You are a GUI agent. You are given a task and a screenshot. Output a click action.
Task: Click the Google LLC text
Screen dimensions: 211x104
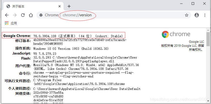pyautogui.click(x=196, y=42)
